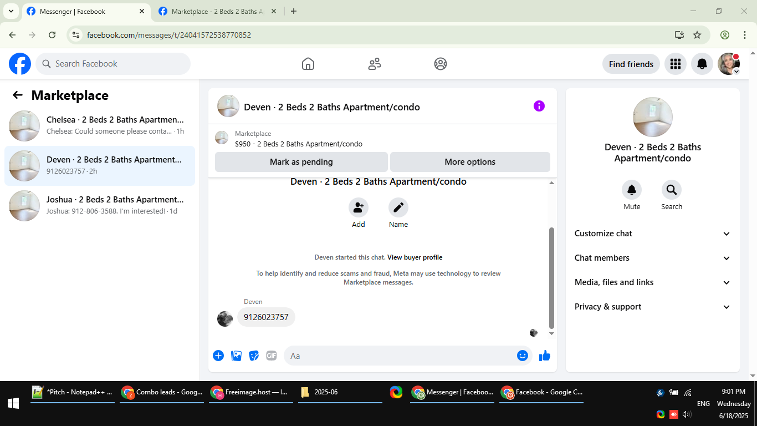Open the Friends icon in top navigation
Viewport: 757px width, 426px height.
coord(375,64)
